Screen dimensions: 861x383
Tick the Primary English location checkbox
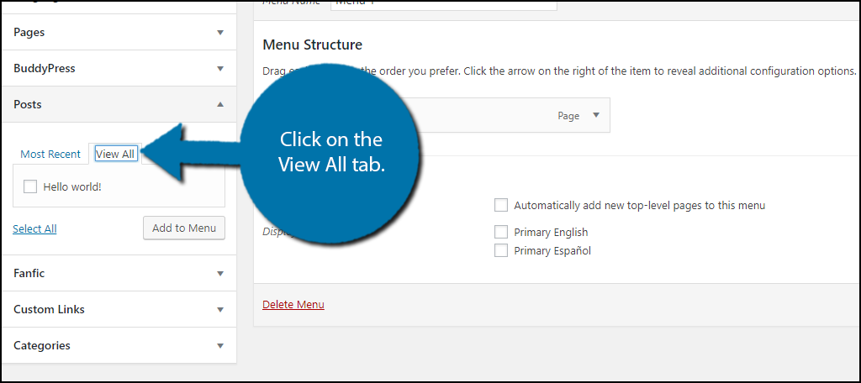click(502, 232)
